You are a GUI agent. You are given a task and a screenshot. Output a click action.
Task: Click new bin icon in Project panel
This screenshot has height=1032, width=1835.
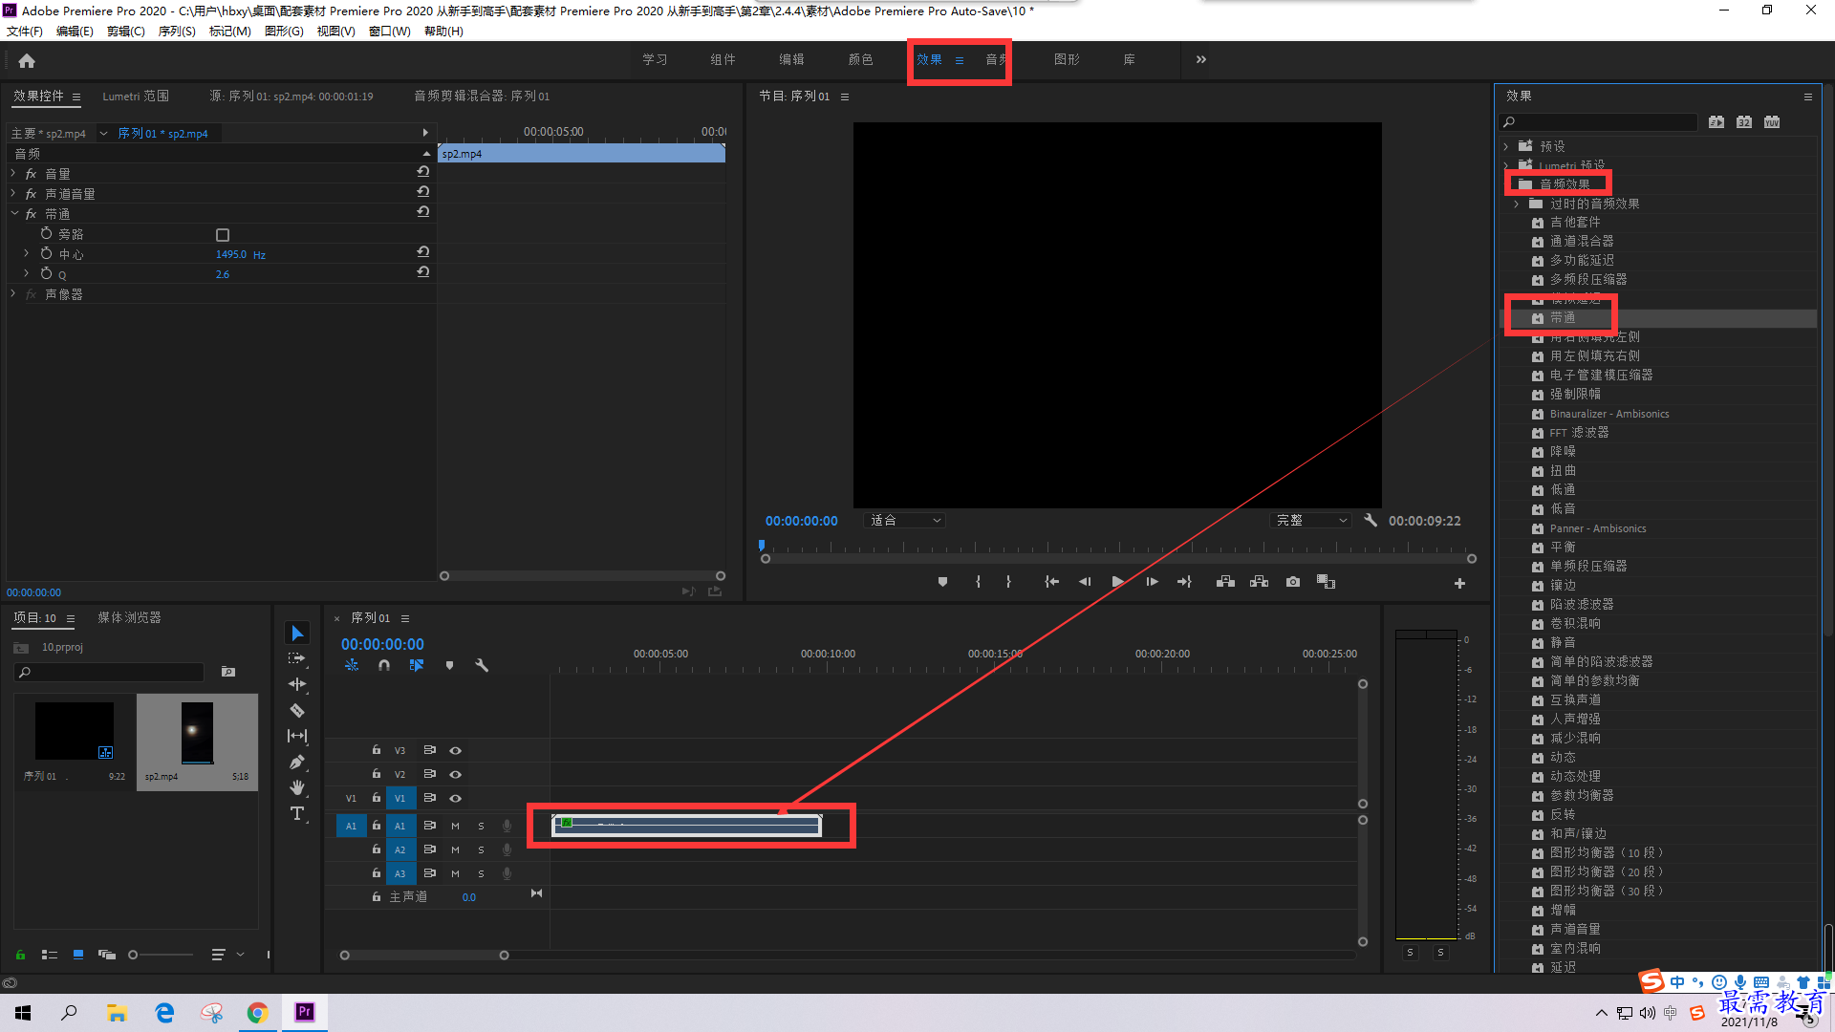228,672
